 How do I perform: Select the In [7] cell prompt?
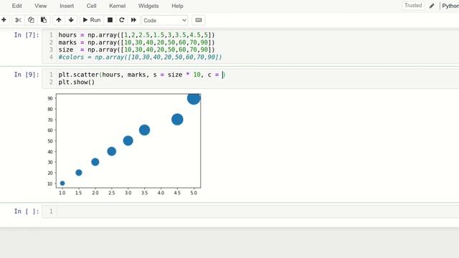(27, 35)
